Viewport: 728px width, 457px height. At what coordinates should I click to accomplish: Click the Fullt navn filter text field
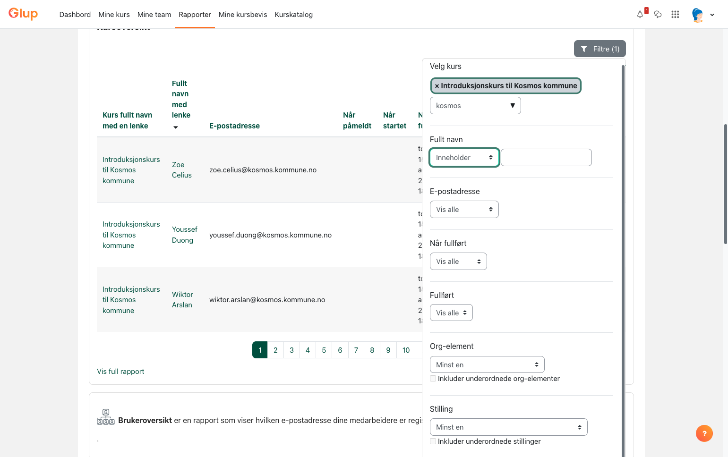coord(546,158)
